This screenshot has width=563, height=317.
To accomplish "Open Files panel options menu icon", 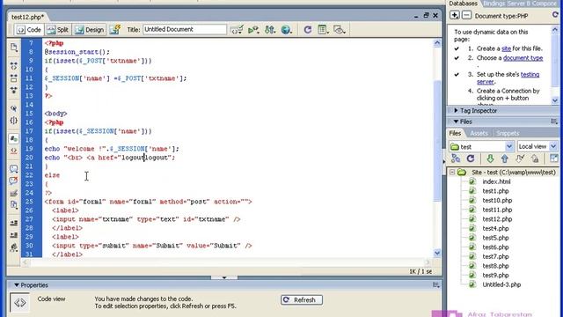I will click(554, 122).
